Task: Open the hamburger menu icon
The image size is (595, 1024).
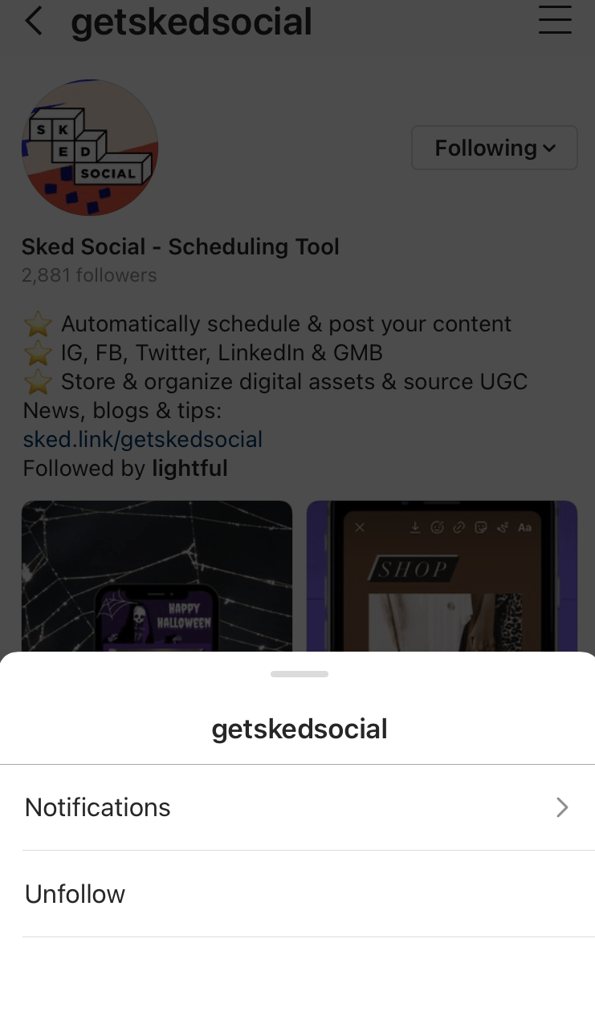Action: 555,20
